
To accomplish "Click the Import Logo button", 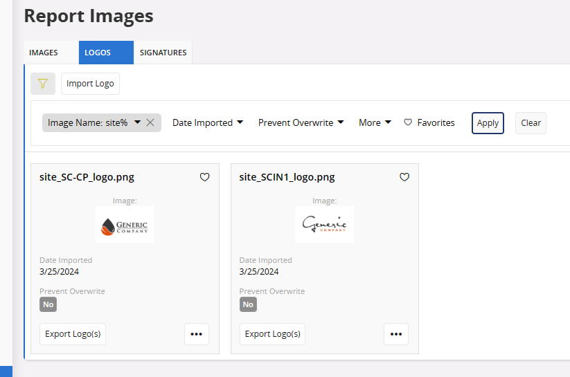I will point(90,84).
